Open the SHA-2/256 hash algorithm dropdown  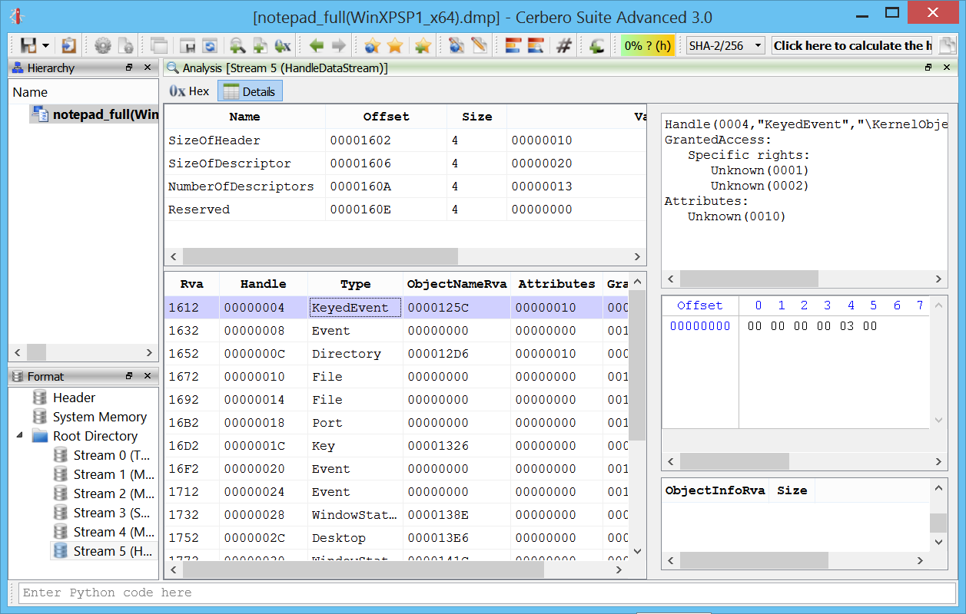(725, 45)
